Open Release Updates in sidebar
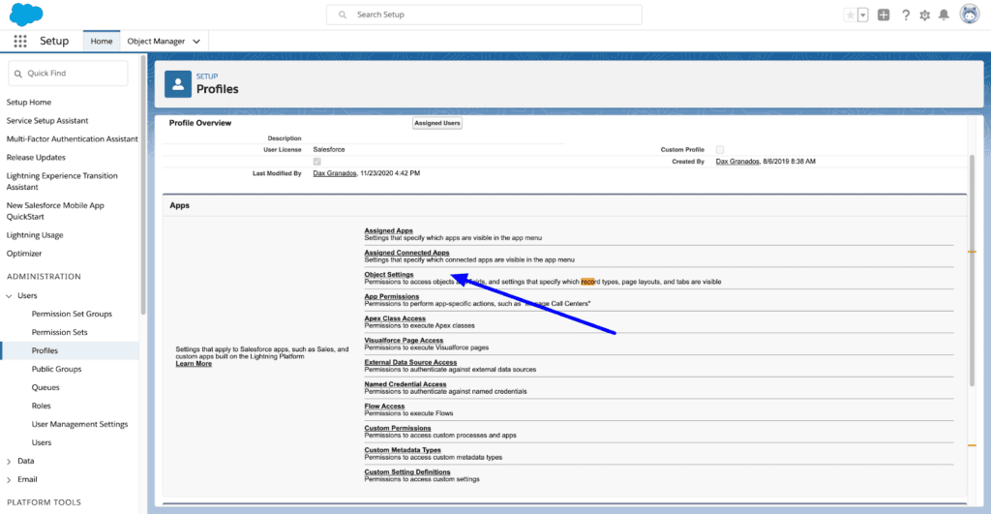The width and height of the screenshot is (991, 514). [x=36, y=158]
